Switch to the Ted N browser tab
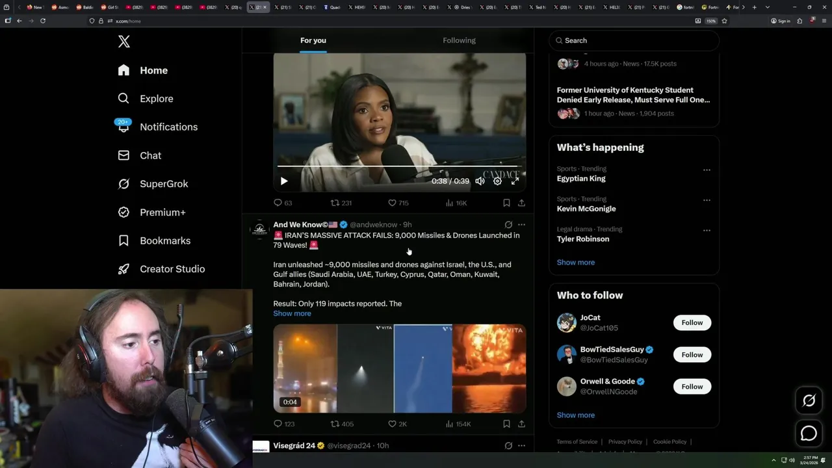This screenshot has height=468, width=832. pos(538,7)
